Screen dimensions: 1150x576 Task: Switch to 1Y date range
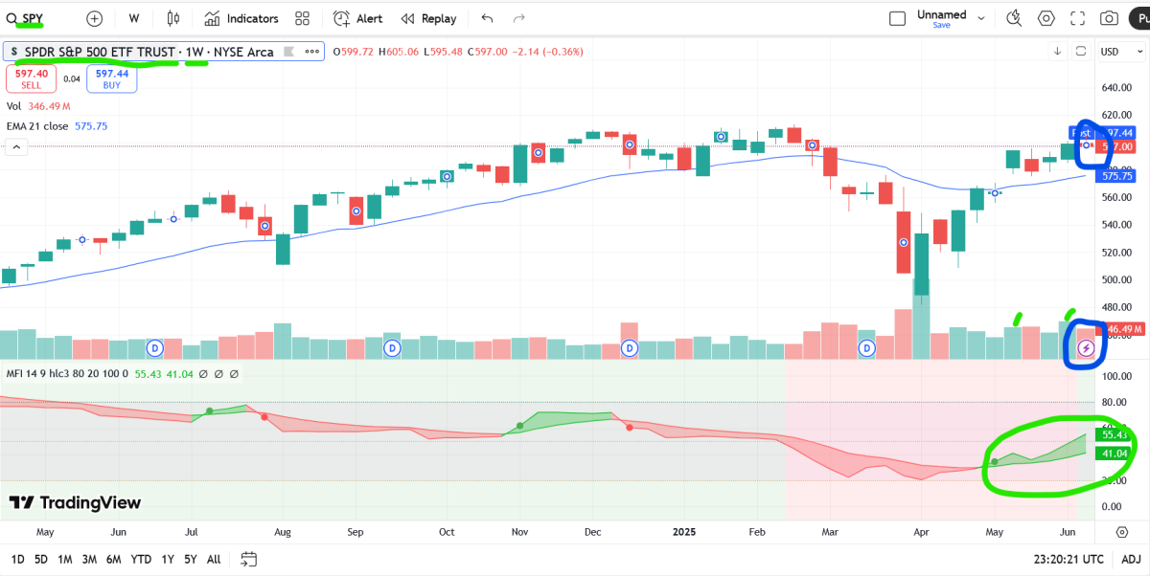click(168, 559)
